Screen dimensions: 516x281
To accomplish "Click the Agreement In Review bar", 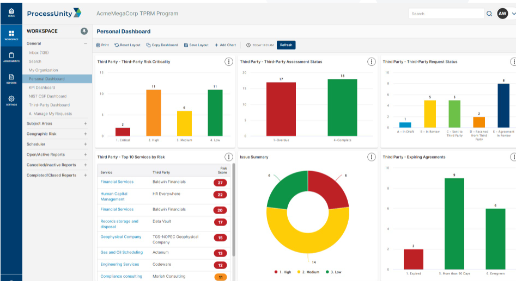I will [x=503, y=105].
